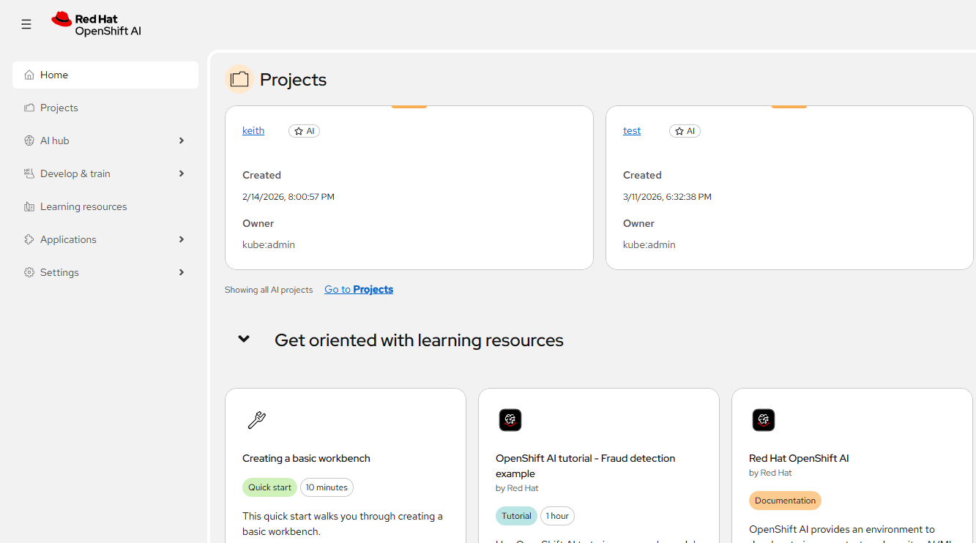Open Red Hat OpenShift AI documentation title
976x543 pixels.
(x=799, y=458)
